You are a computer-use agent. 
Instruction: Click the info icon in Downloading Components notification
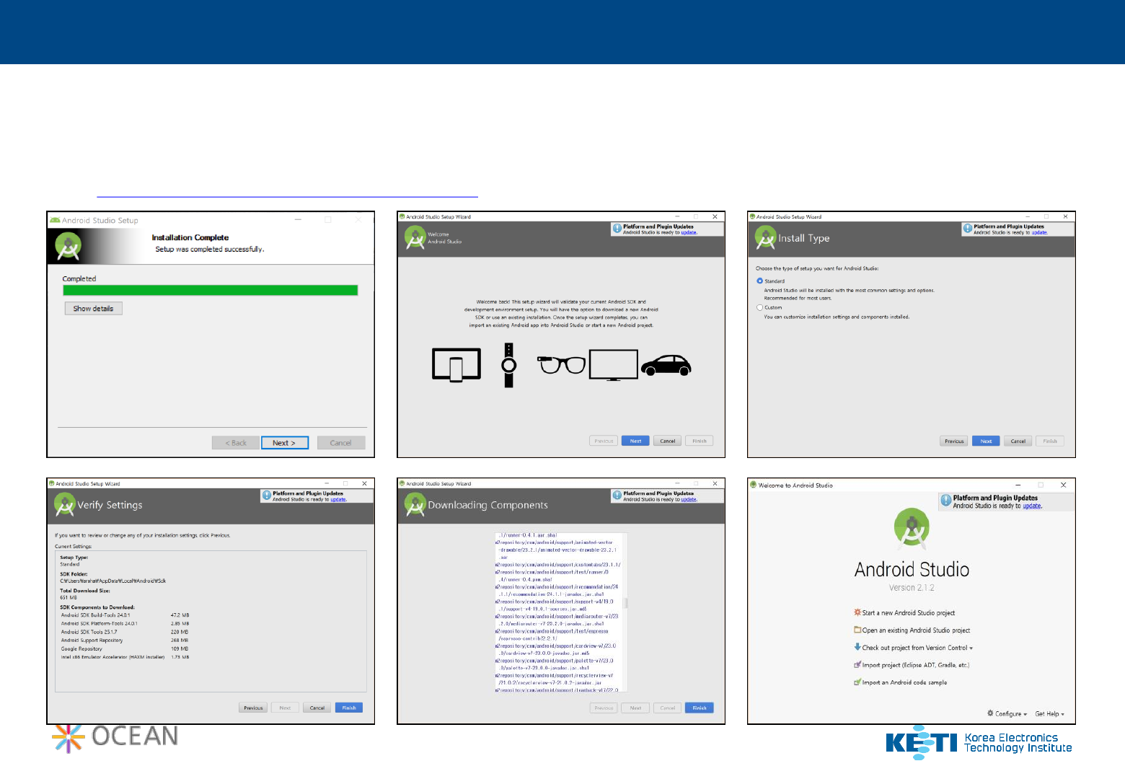tap(617, 496)
